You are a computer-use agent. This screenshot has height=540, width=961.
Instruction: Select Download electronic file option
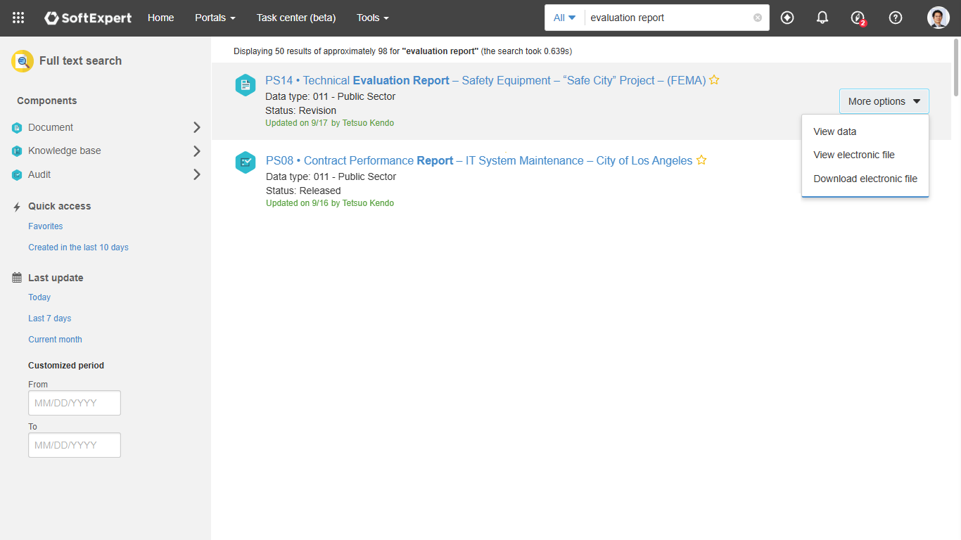click(865, 179)
